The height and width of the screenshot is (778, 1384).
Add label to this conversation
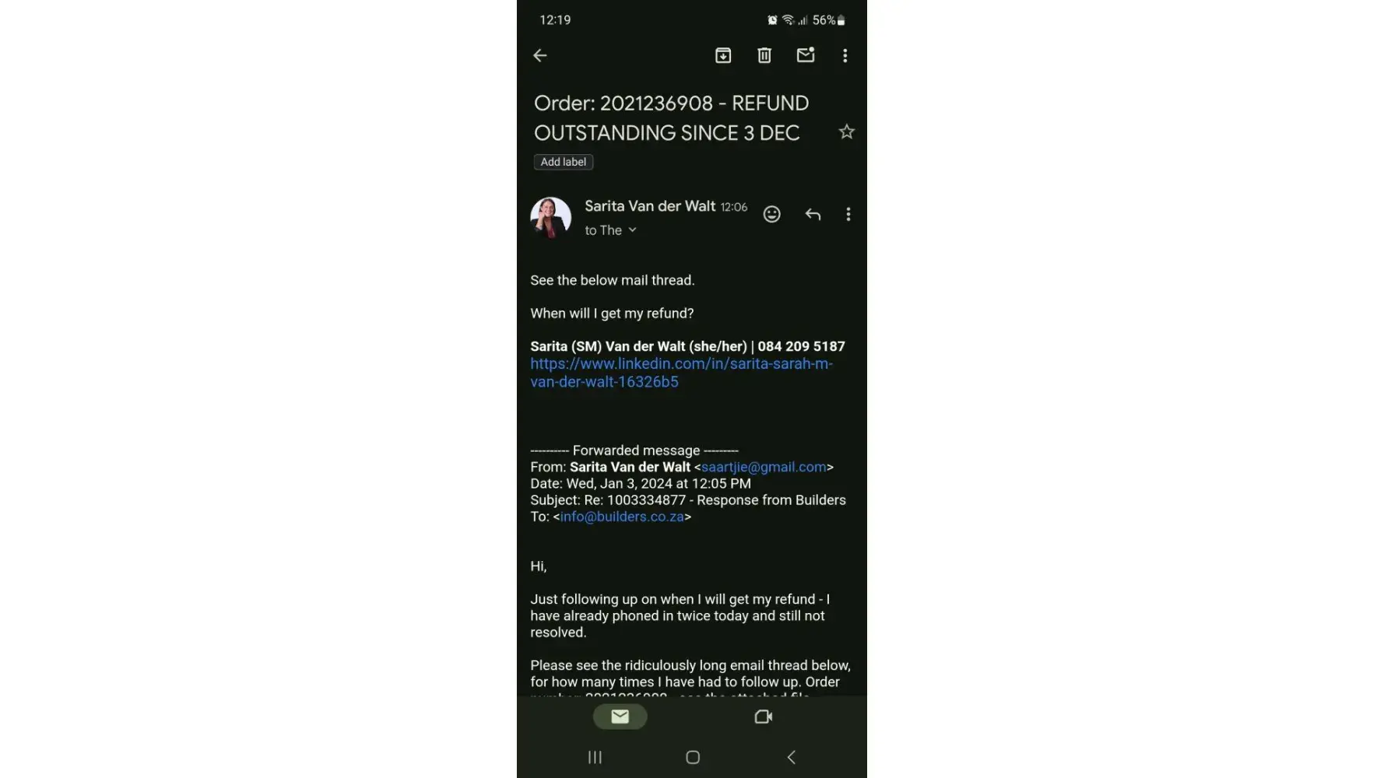pos(564,162)
